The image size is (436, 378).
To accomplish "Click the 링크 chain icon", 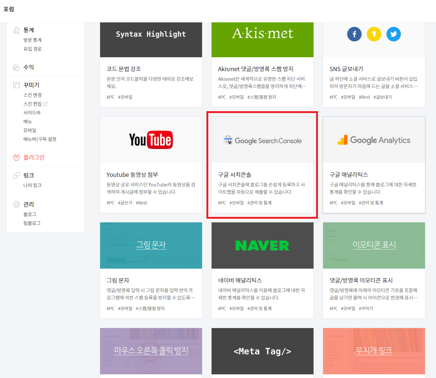I will coord(17,175).
